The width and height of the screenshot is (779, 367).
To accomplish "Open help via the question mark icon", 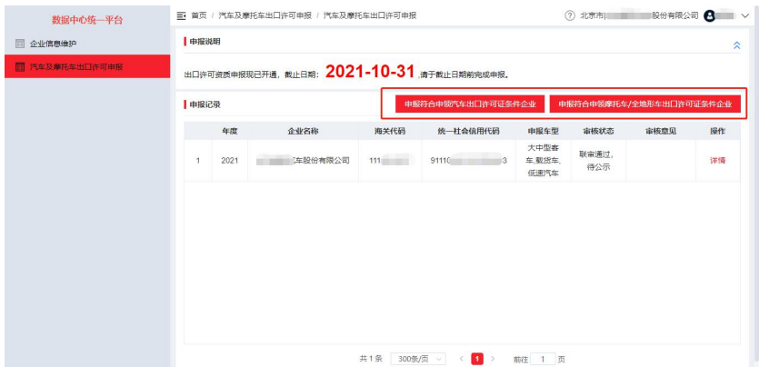I will [570, 15].
